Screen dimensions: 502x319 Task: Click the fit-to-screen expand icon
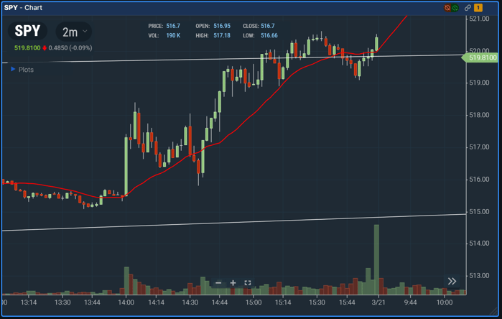click(x=248, y=283)
